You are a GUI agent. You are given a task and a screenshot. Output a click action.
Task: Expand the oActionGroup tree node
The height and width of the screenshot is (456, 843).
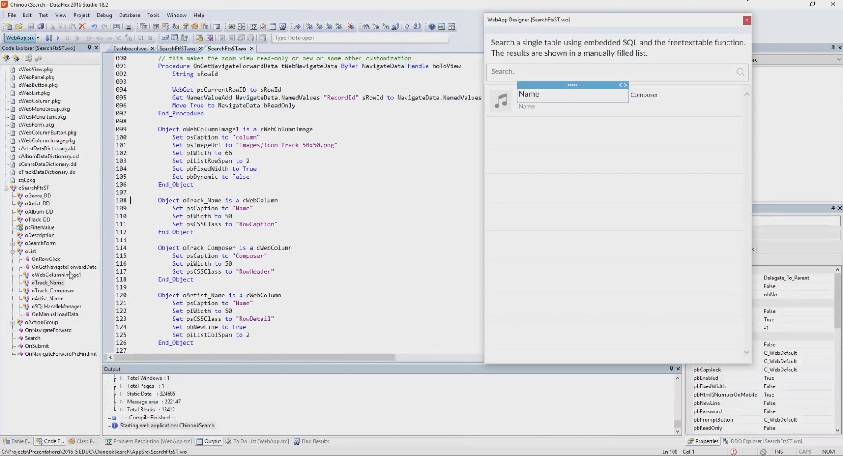pos(12,322)
